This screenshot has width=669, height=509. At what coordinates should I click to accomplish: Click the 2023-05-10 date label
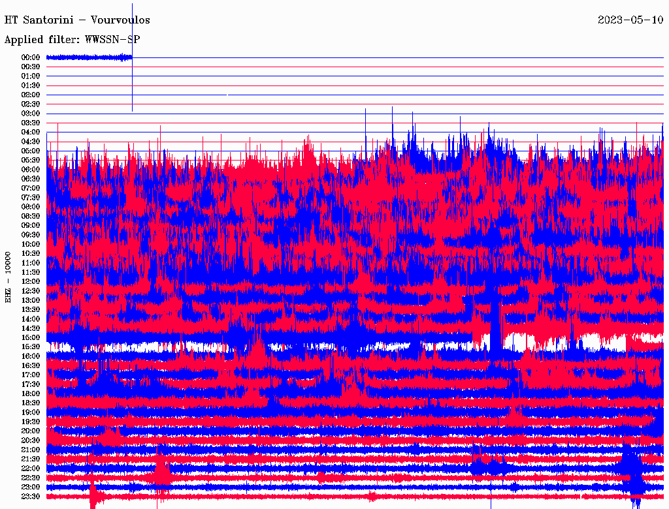(x=630, y=20)
